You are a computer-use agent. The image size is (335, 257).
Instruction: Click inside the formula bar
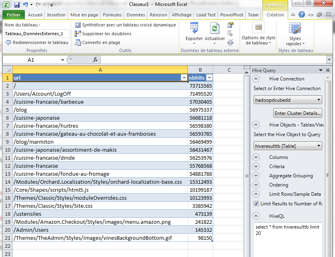tap(213, 60)
